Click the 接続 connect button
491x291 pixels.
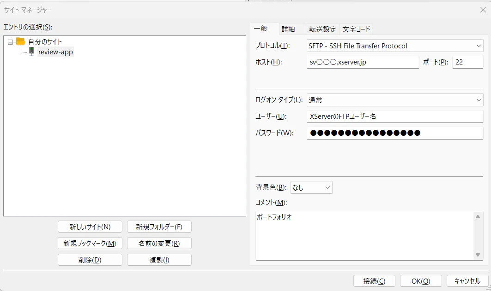(374, 281)
